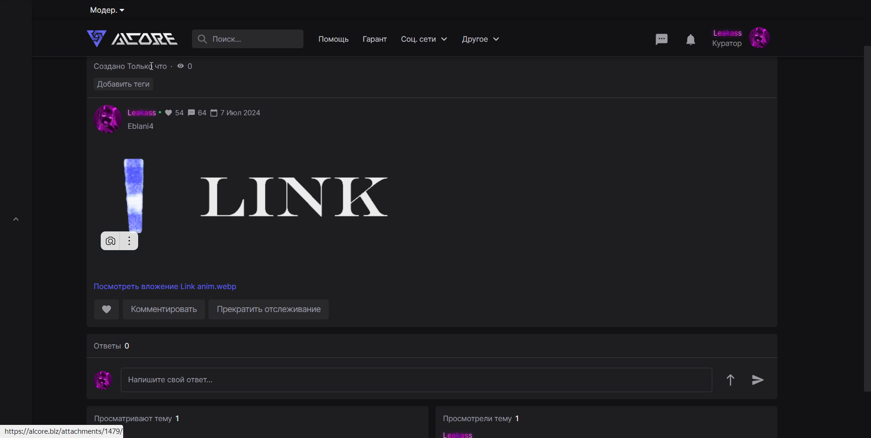Screen dimensions: 871x438
Task: Click the upload arrow icon in reply box
Action: tap(730, 380)
